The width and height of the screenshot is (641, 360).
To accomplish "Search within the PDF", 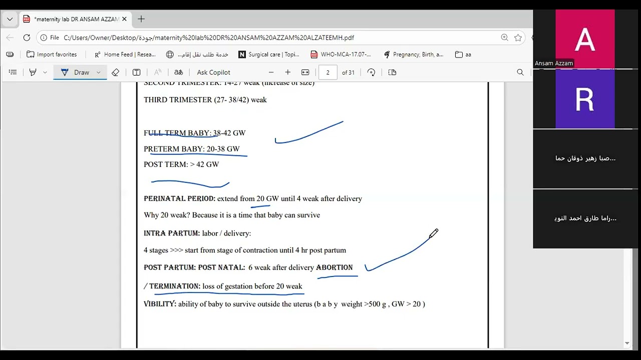I will point(520,72).
